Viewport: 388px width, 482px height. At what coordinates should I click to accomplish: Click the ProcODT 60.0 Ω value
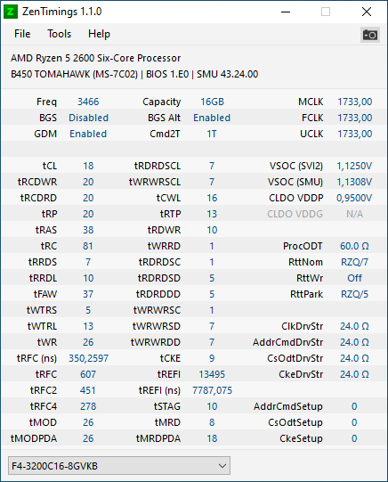[354, 246]
